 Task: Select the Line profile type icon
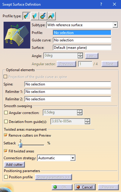click(35, 16)
